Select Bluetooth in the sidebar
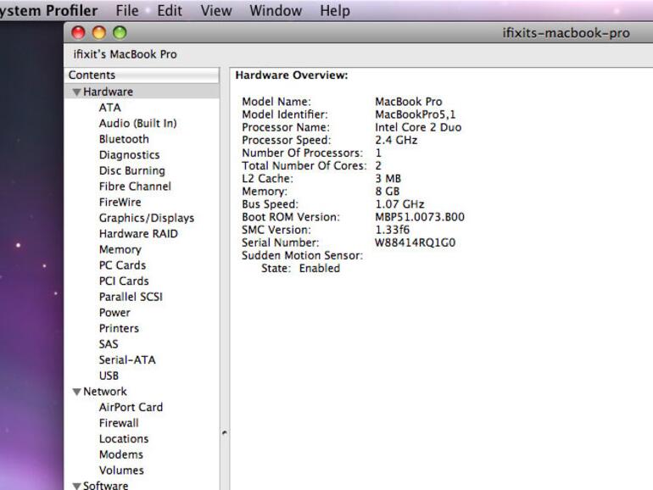 click(x=124, y=140)
